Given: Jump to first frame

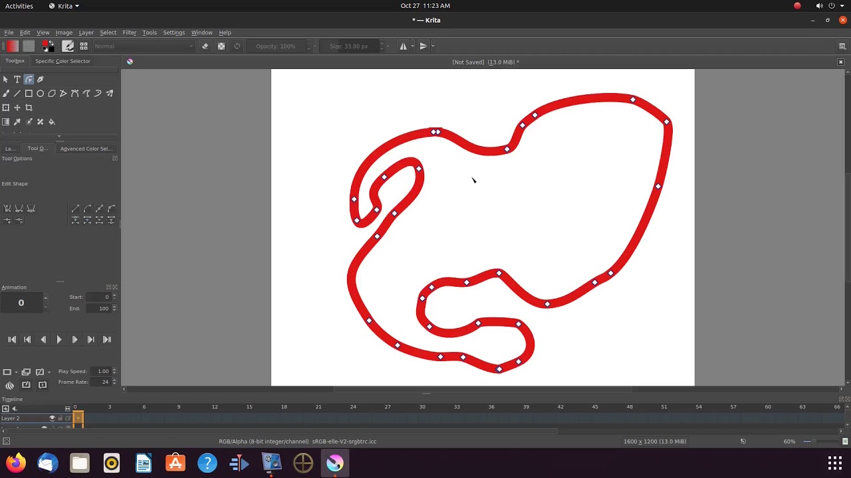Looking at the screenshot, I should pos(12,339).
